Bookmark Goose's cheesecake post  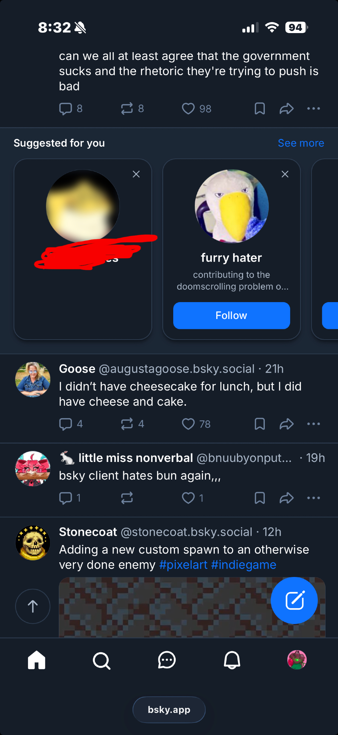pyautogui.click(x=260, y=424)
